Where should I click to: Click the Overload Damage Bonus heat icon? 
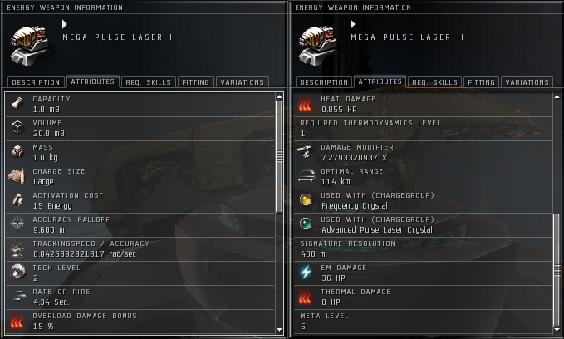coord(17,320)
